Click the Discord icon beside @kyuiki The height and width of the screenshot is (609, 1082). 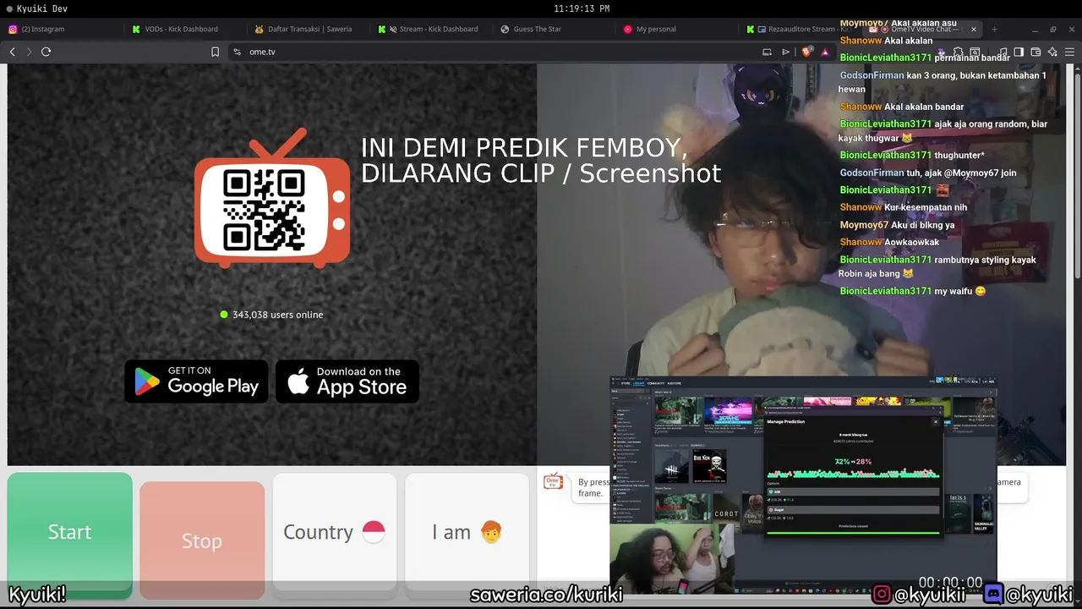994,594
